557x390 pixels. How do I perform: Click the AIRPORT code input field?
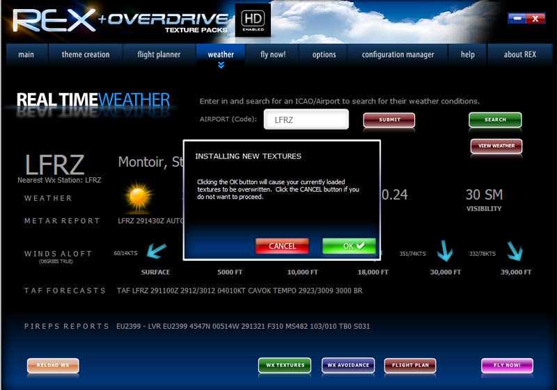306,120
